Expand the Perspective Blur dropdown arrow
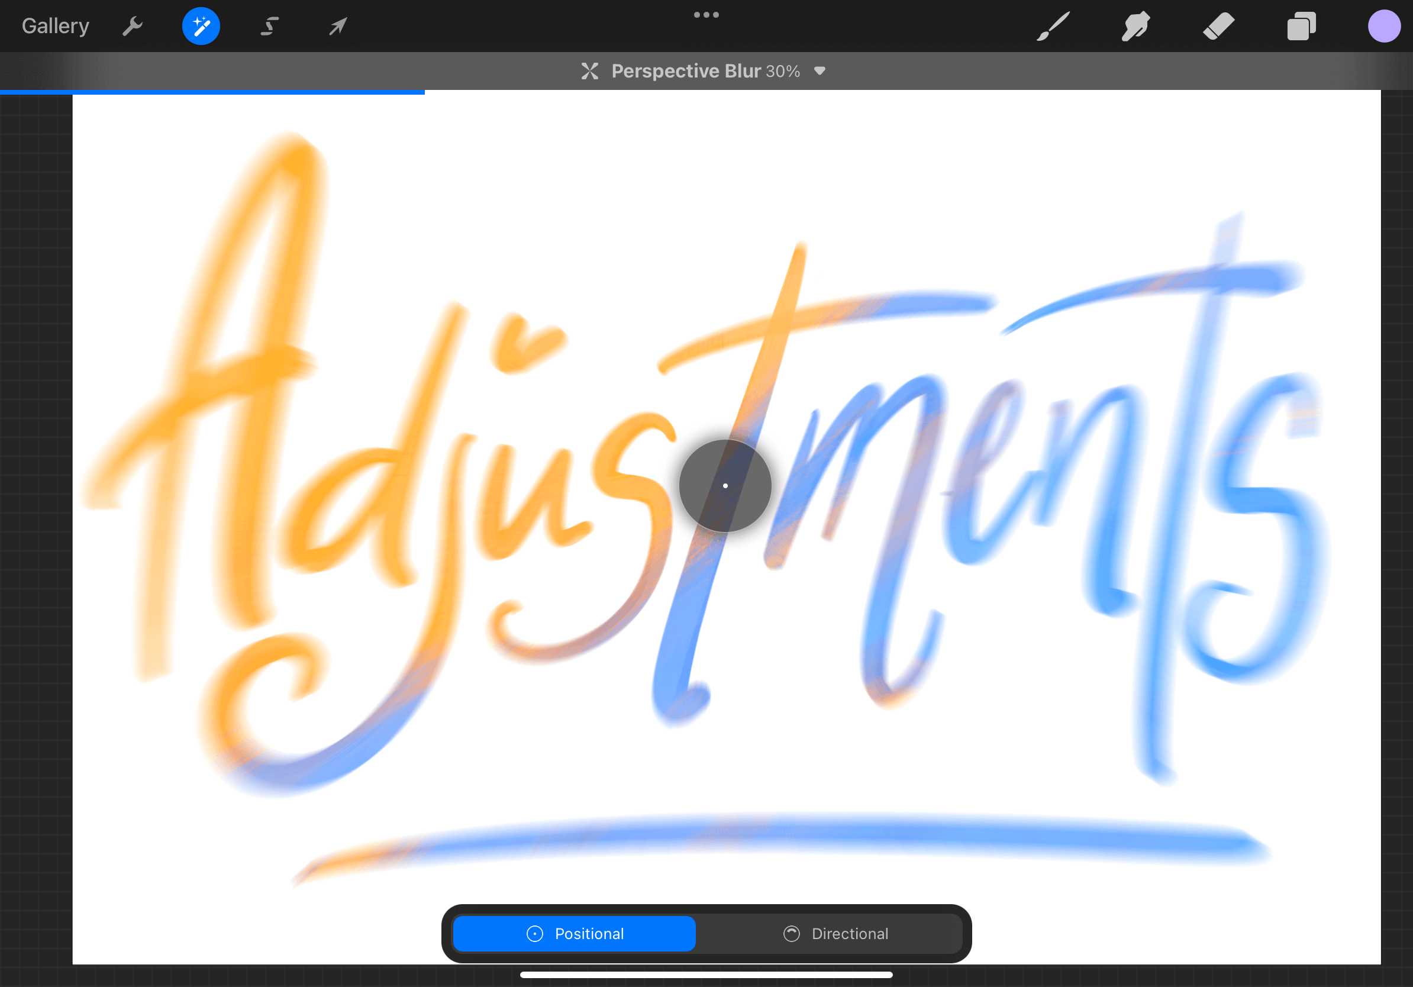 tap(820, 71)
